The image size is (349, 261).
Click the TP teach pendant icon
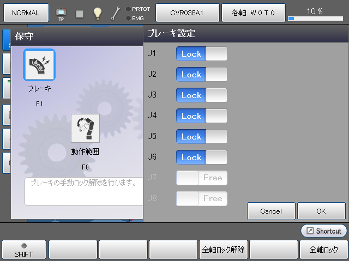[x=61, y=13]
